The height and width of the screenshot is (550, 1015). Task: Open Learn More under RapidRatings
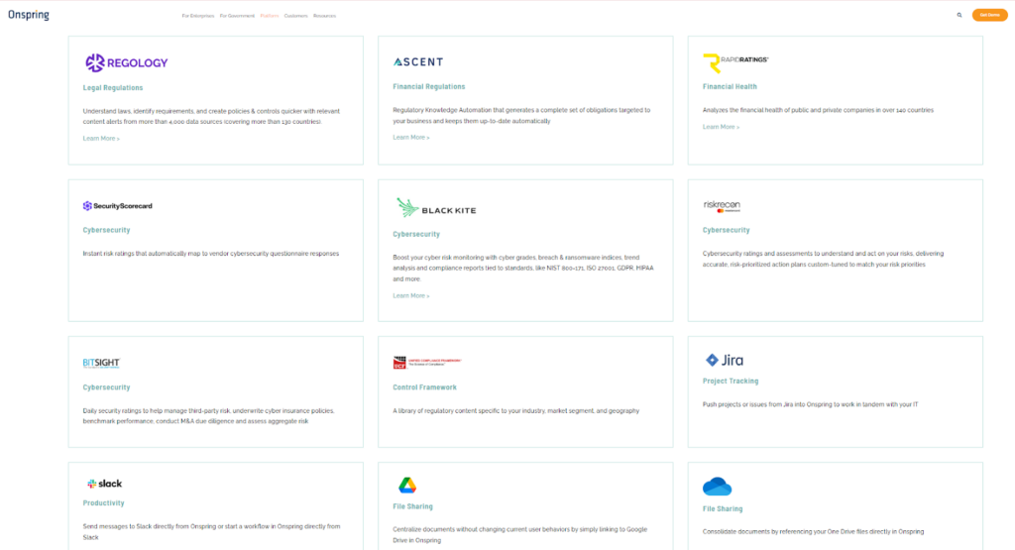click(x=722, y=127)
